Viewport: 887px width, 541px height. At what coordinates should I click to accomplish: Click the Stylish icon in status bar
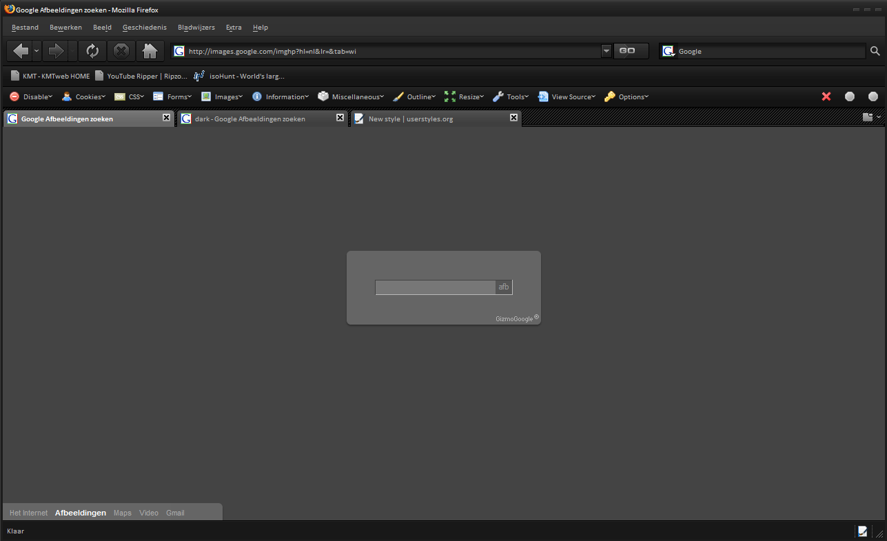[862, 531]
